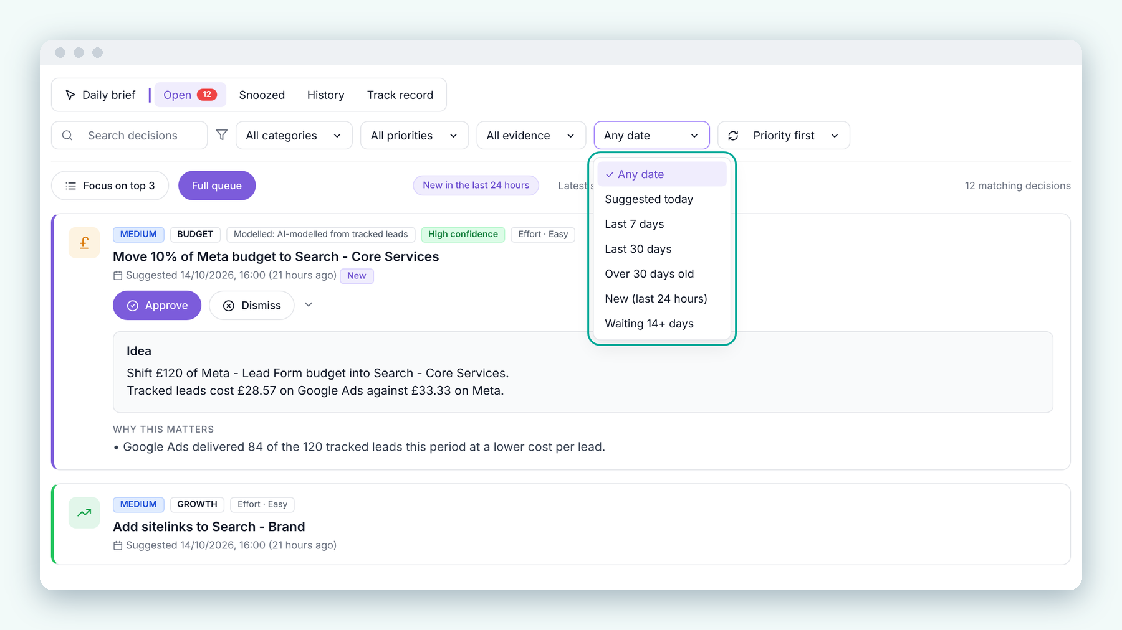Image resolution: width=1122 pixels, height=630 pixels.
Task: Toggle the New in the last 24 hours chip
Action: (476, 185)
